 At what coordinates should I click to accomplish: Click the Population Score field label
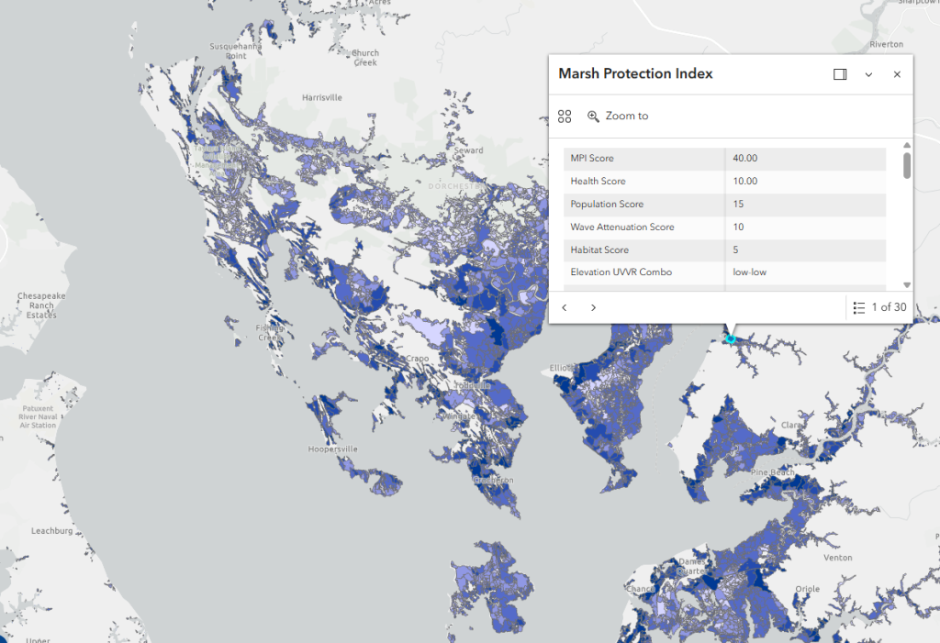pos(607,204)
